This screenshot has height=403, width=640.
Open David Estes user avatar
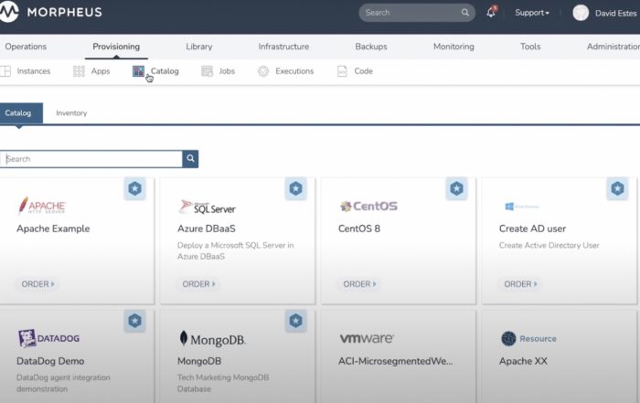[x=581, y=13]
